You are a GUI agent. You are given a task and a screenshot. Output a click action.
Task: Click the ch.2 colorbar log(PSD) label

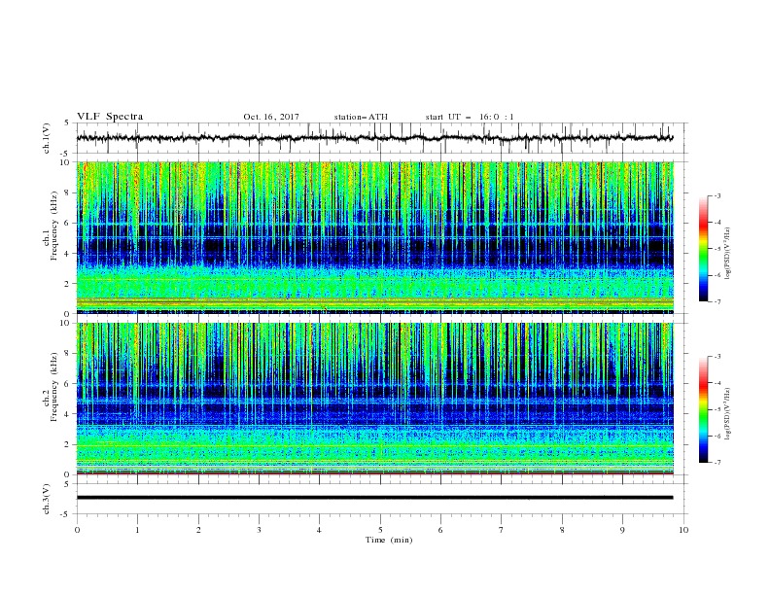coord(728,413)
